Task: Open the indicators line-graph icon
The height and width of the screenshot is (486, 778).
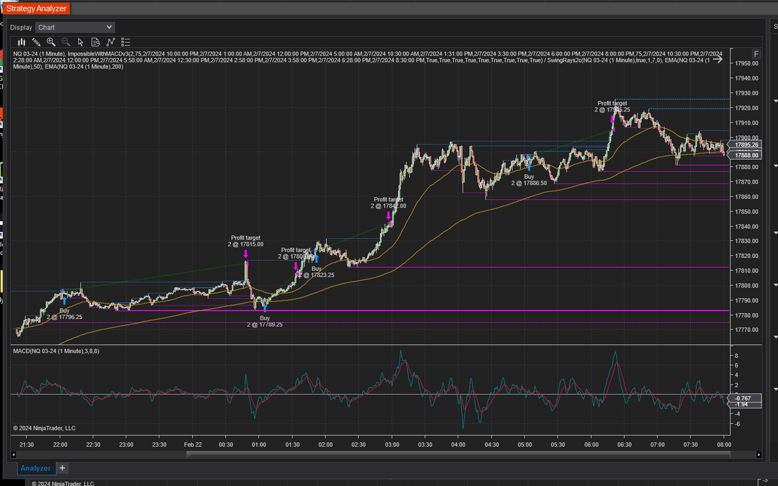Action: [x=110, y=42]
